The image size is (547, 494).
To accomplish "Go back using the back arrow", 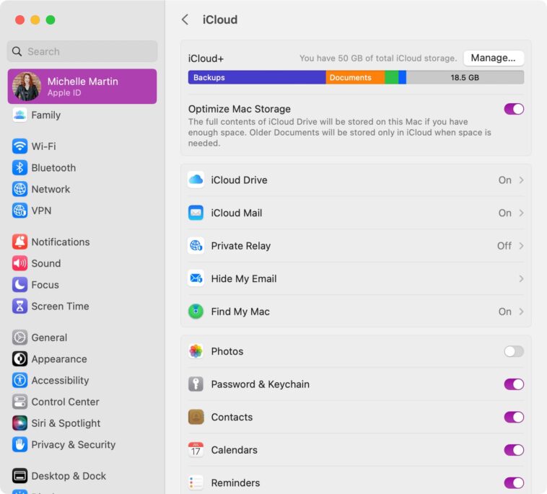I will point(185,19).
